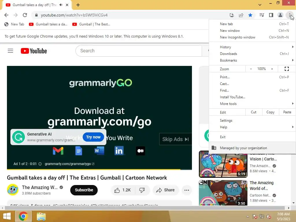Image resolution: width=296 pixels, height=222 pixels.
Task: Open a new tab with the plus icon
Action: 78,5
